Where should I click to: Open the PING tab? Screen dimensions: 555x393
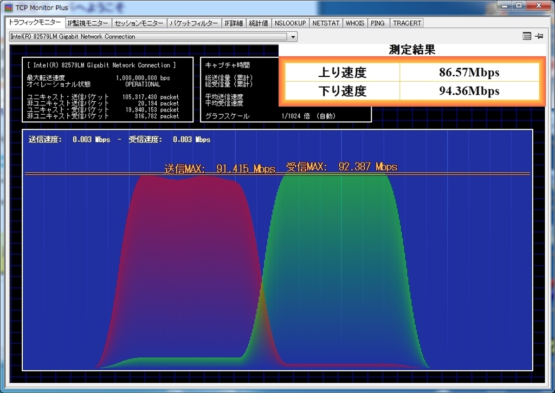click(378, 23)
